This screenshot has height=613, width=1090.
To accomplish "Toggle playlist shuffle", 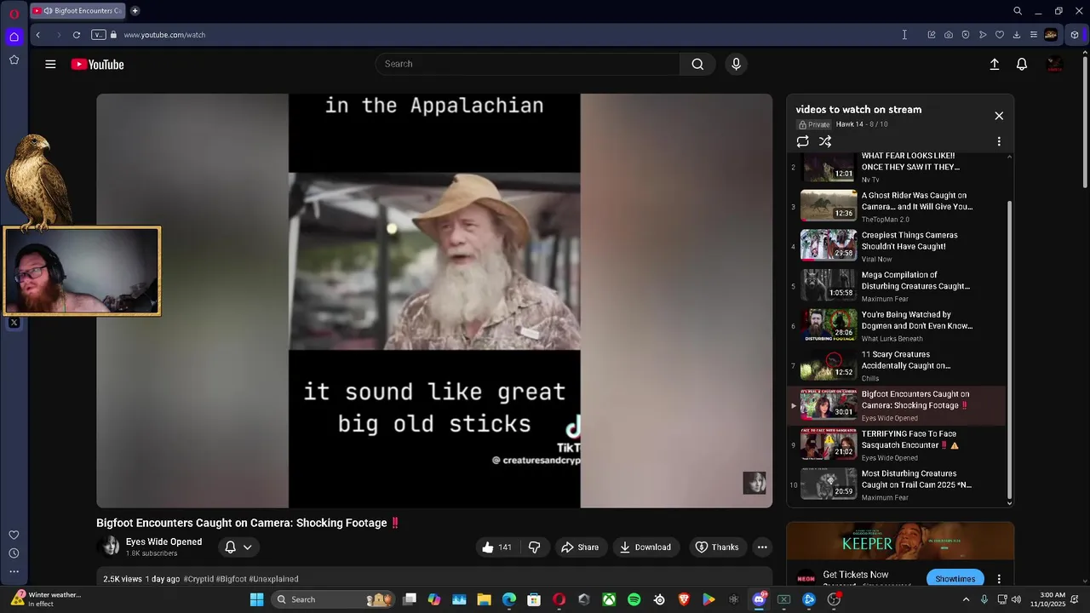I will (x=825, y=141).
